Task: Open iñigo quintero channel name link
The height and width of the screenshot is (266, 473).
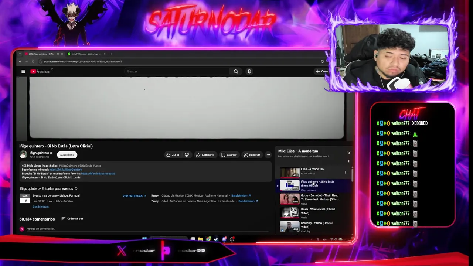Action: click(39, 153)
